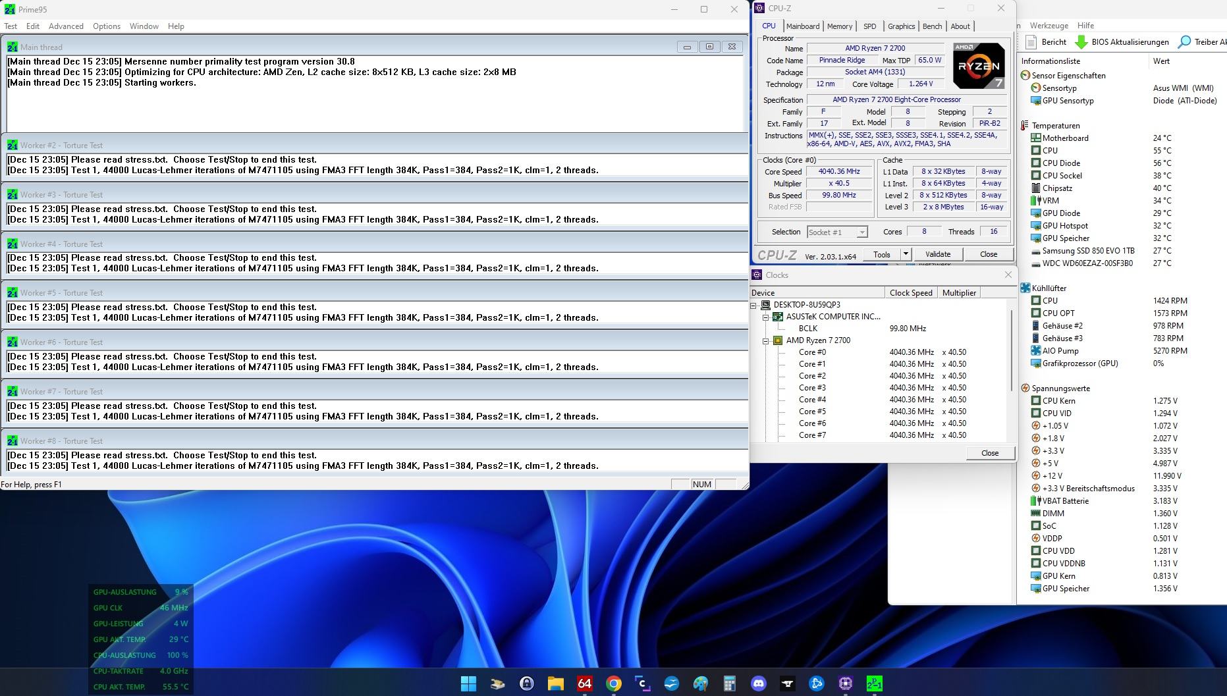
Task: Click Close button in CPU-Z main window
Action: pyautogui.click(x=989, y=254)
